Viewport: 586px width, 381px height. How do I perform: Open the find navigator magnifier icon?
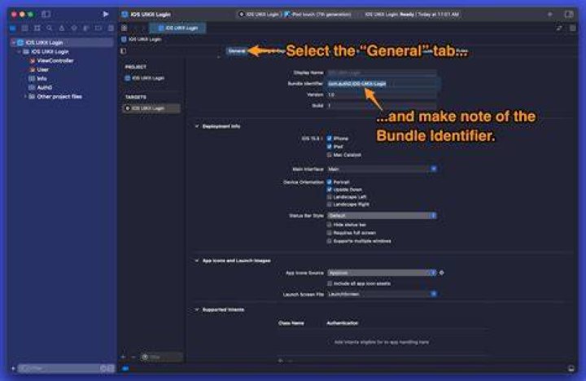(50, 28)
